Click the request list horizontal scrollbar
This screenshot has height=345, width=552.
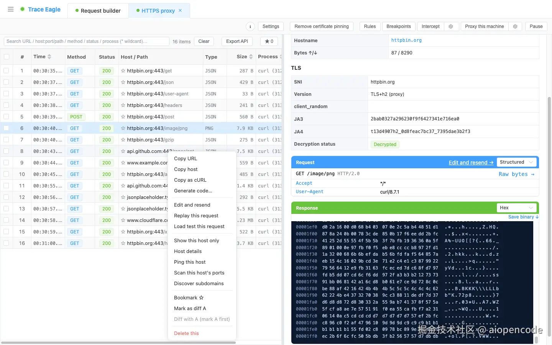[x=118, y=342]
